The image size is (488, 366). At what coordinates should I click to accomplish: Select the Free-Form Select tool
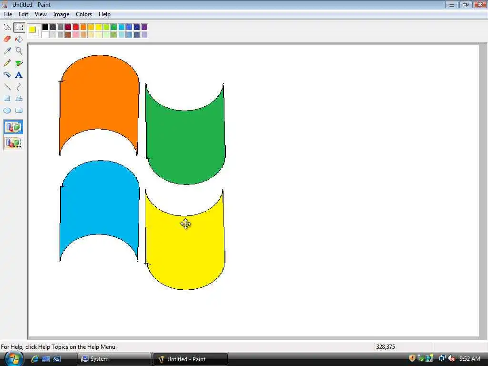(x=7, y=27)
